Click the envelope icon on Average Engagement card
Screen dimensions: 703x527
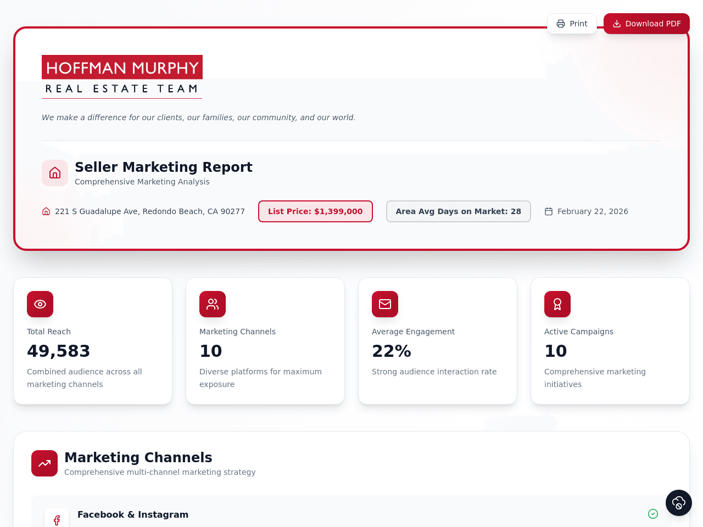pyautogui.click(x=385, y=304)
